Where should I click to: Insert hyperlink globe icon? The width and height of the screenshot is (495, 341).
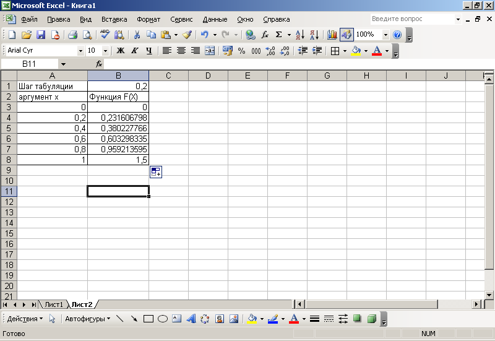[x=251, y=35]
